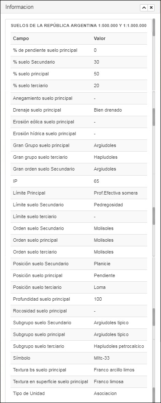Click the Límite Principal row label
The height and width of the screenshot is (403, 161).
[x=29, y=193]
